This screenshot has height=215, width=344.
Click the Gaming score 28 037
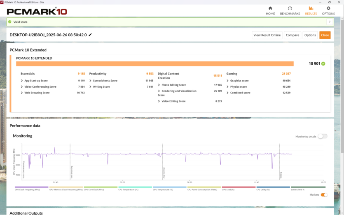coord(286,74)
